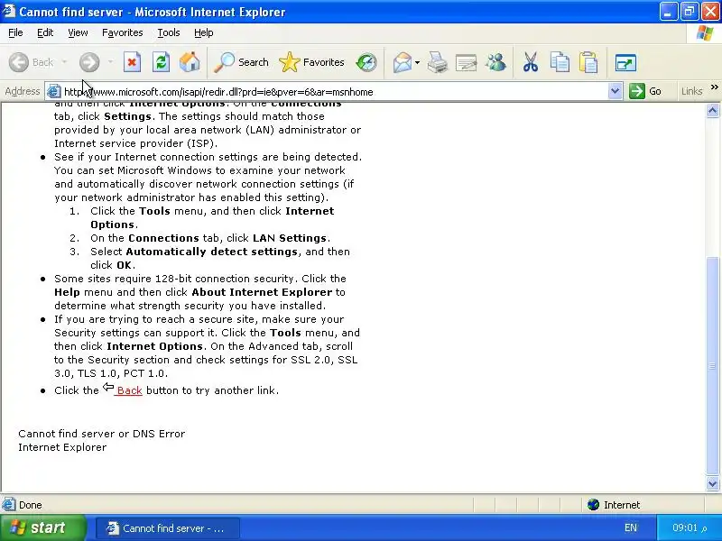Follow the red Back link in page
722x541 pixels.
129,390
